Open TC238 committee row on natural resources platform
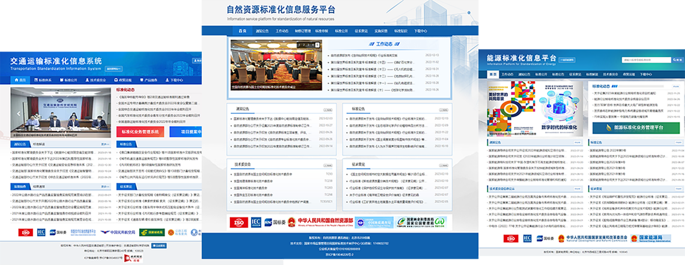The image size is (685, 265). tap(283, 181)
